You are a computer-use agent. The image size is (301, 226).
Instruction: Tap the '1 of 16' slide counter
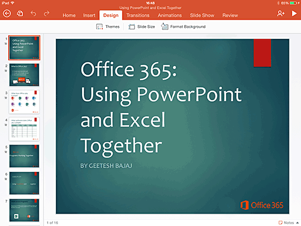(52, 223)
